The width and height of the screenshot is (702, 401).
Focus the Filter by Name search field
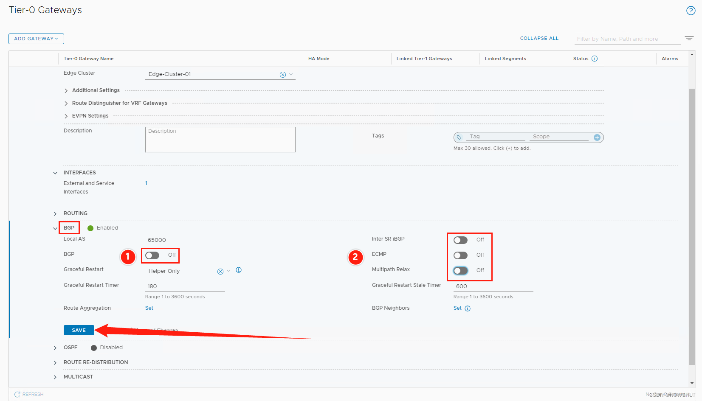click(x=628, y=39)
